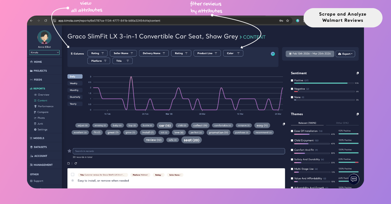391x204 pixels.
Task: Toggle the None sentiment checkbox
Action: tap(292, 97)
